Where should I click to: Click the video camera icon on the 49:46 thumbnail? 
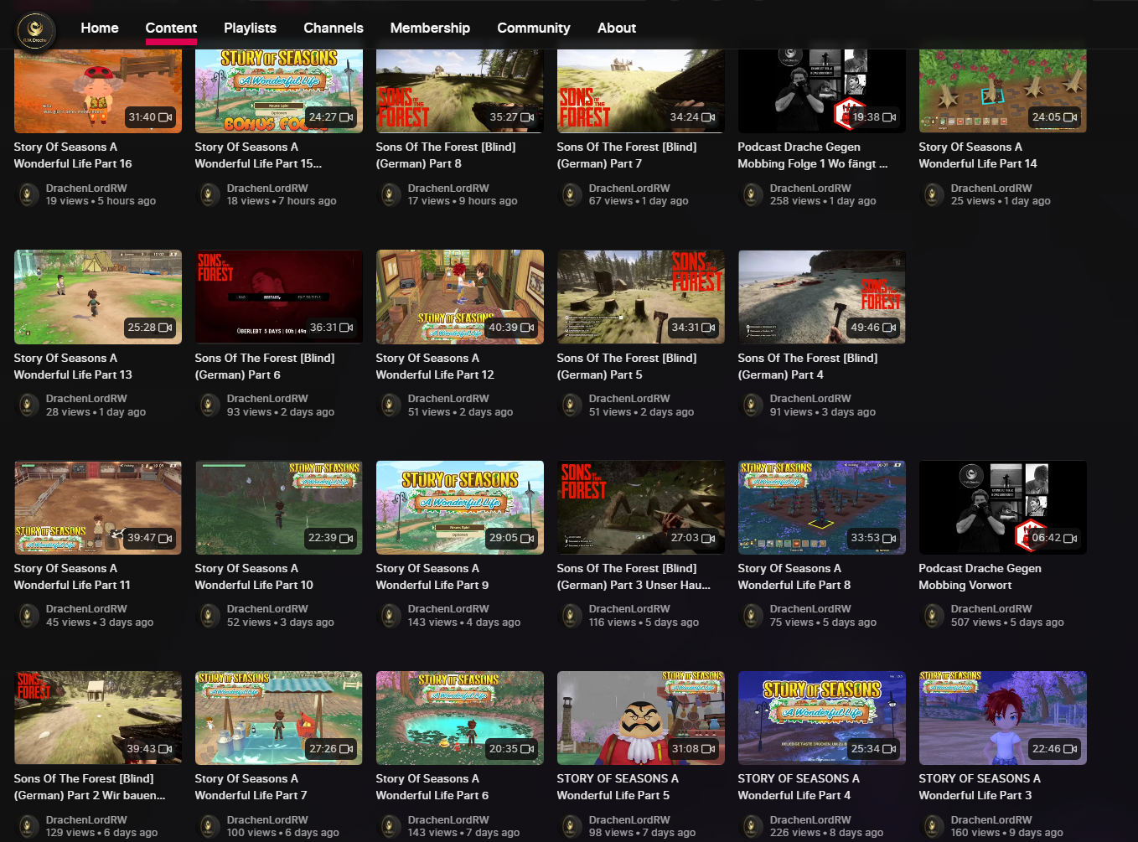pyautogui.click(x=889, y=328)
